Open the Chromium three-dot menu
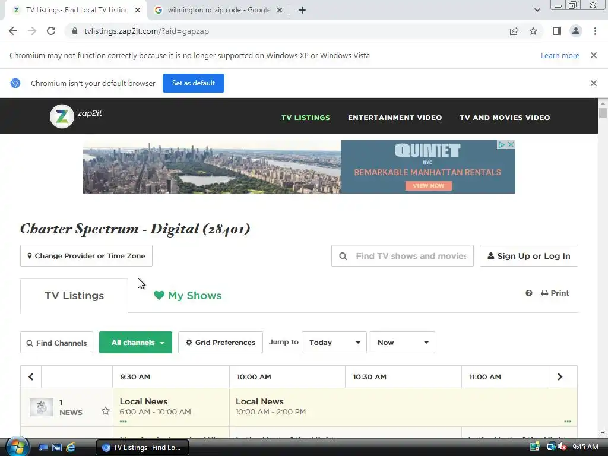The image size is (608, 456). [x=595, y=31]
